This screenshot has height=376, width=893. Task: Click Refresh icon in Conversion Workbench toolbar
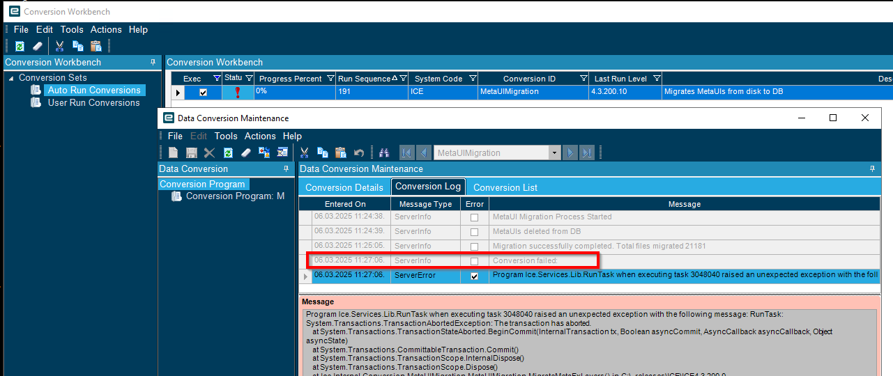coord(20,46)
